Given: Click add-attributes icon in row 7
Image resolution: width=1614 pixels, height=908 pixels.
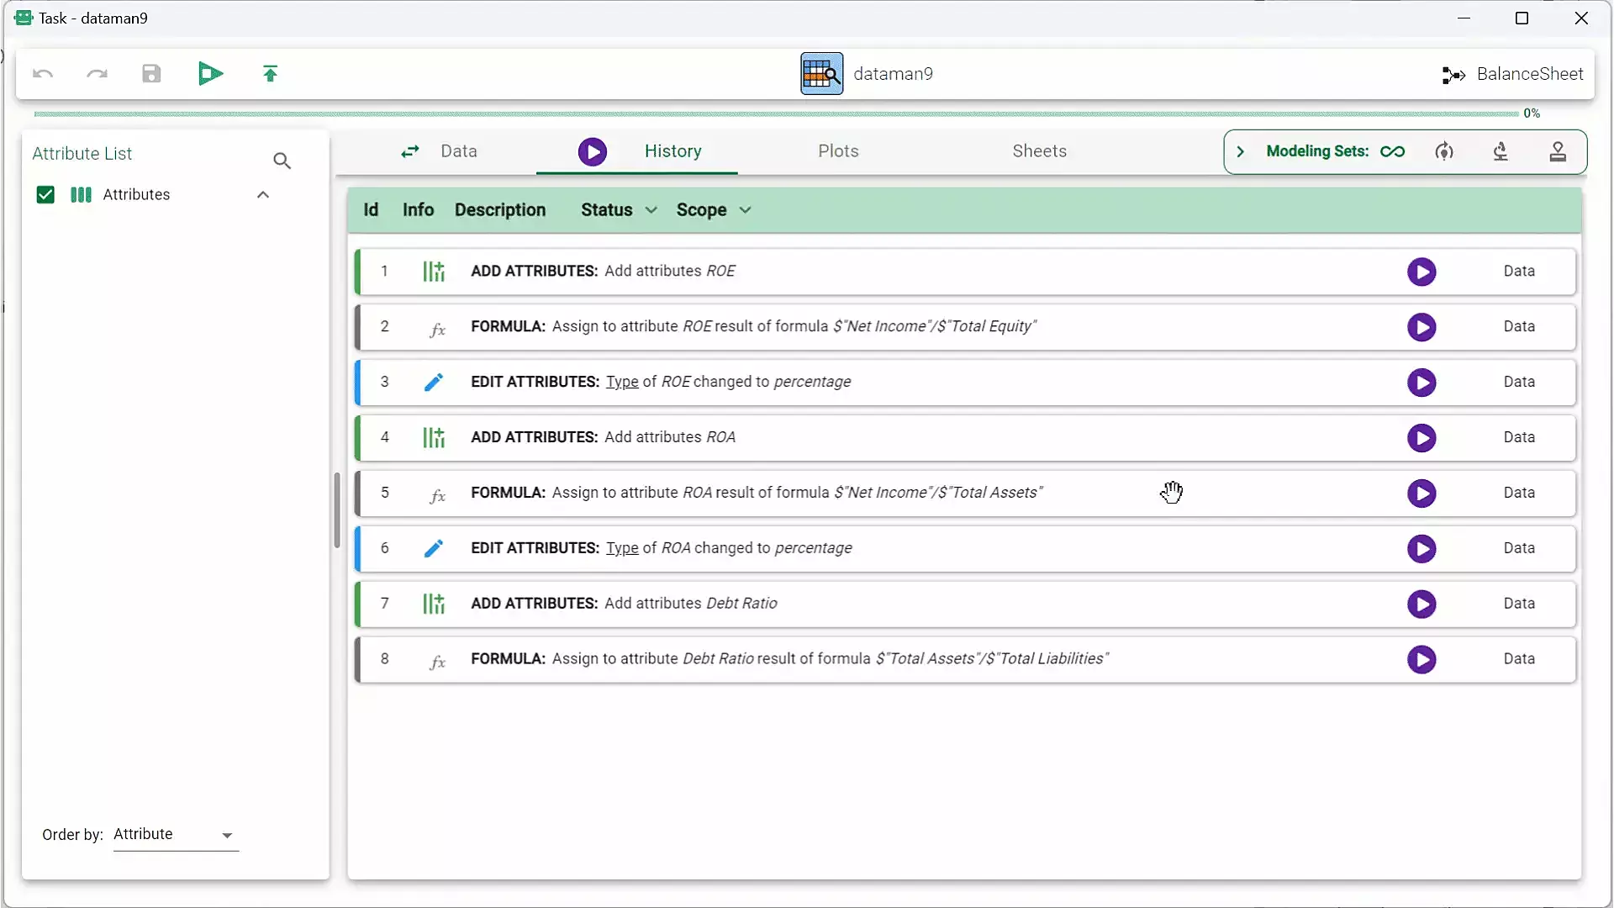Looking at the screenshot, I should click(434, 604).
